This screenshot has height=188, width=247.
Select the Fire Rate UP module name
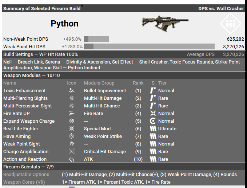[x=16, y=113]
